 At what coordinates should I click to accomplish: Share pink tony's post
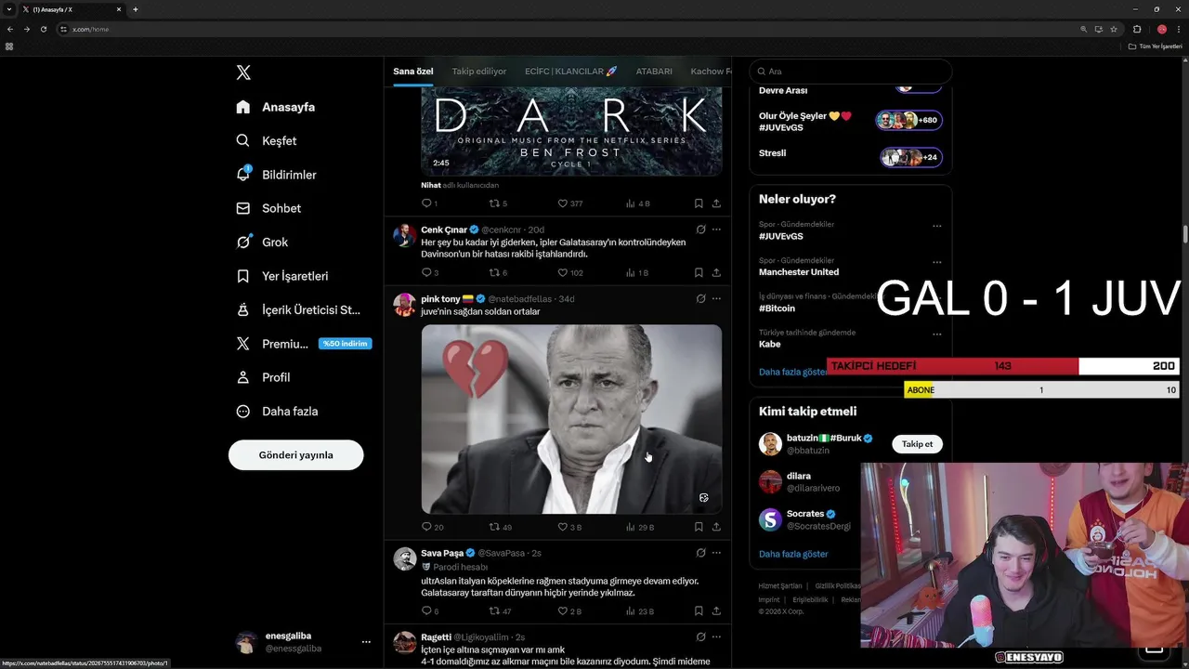pos(716,527)
